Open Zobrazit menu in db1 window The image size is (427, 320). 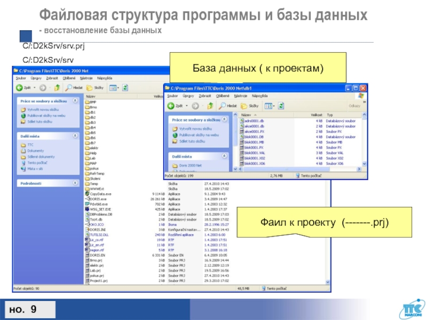(205, 96)
